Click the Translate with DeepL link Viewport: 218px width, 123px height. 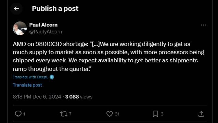click(30, 77)
